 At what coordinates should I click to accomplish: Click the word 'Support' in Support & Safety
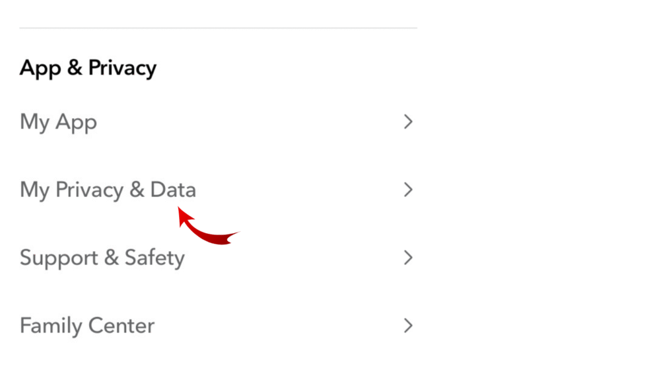click(58, 258)
